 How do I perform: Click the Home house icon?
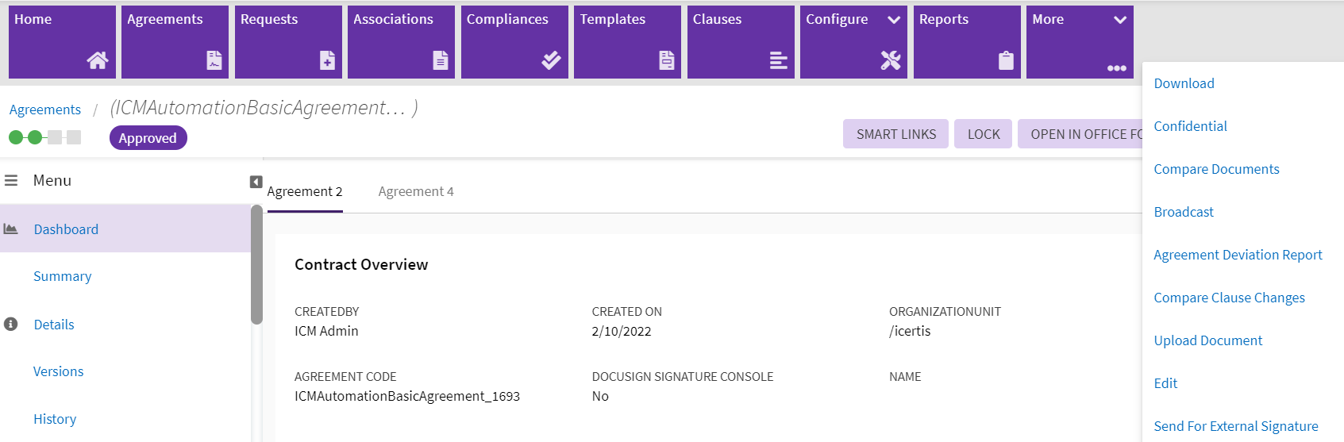pyautogui.click(x=98, y=60)
